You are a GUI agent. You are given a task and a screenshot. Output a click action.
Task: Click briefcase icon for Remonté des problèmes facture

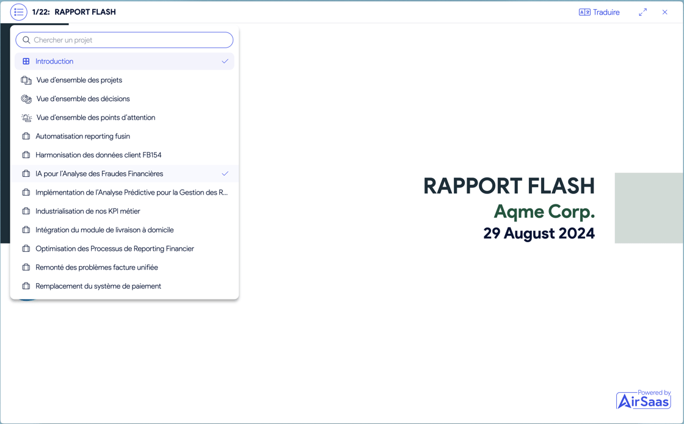26,268
